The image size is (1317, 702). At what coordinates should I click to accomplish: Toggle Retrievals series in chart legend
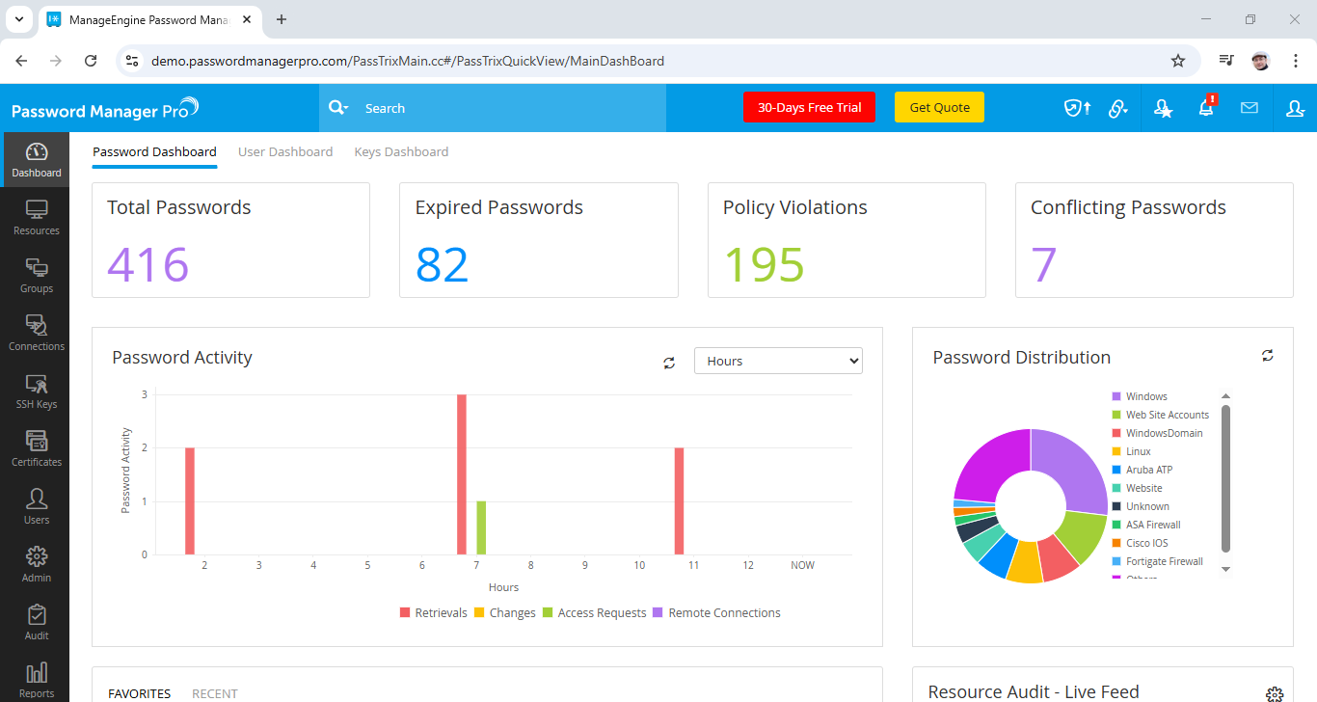coord(433,613)
